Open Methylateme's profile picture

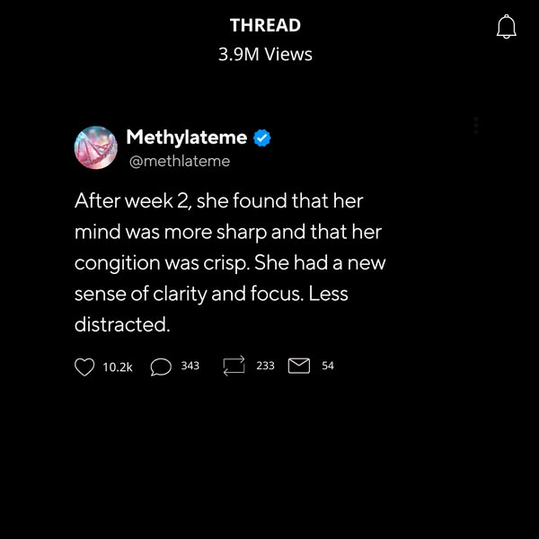click(95, 147)
